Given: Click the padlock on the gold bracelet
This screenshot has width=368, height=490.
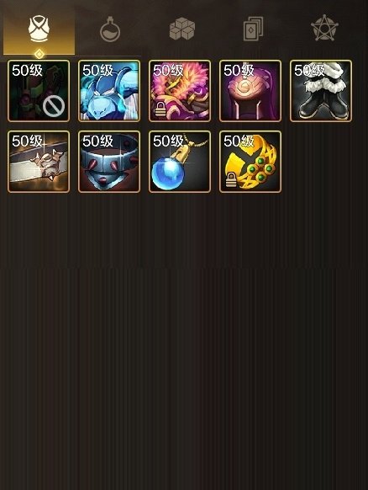Looking at the screenshot, I should 230,179.
